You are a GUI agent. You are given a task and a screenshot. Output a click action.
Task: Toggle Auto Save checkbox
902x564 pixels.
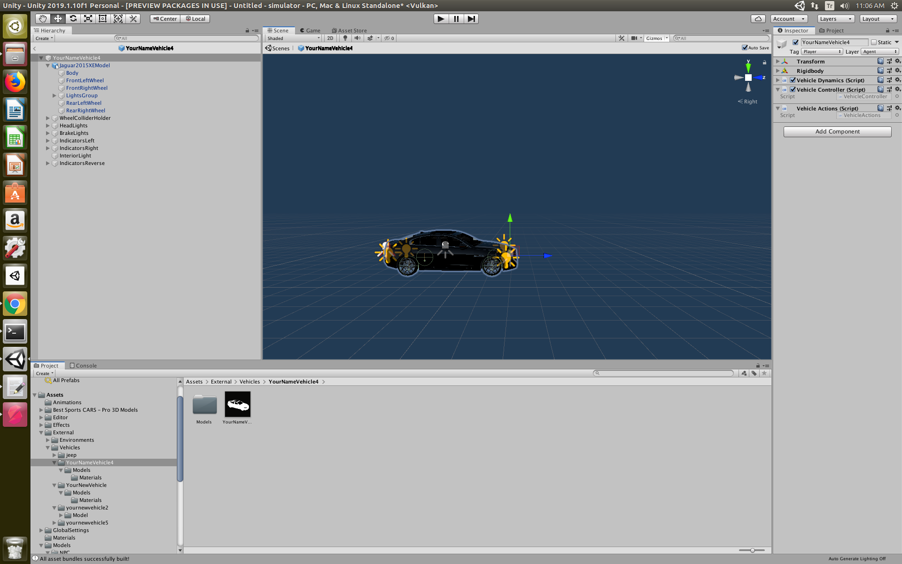pos(745,47)
